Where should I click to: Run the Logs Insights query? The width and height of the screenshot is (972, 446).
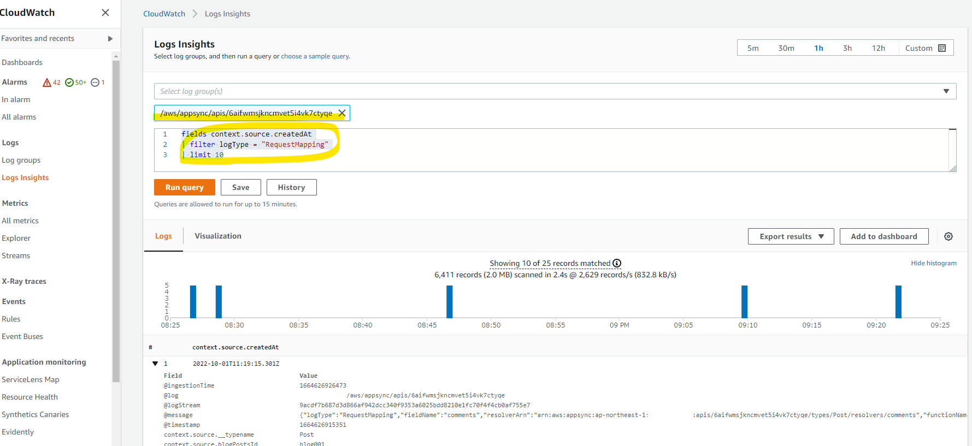185,187
